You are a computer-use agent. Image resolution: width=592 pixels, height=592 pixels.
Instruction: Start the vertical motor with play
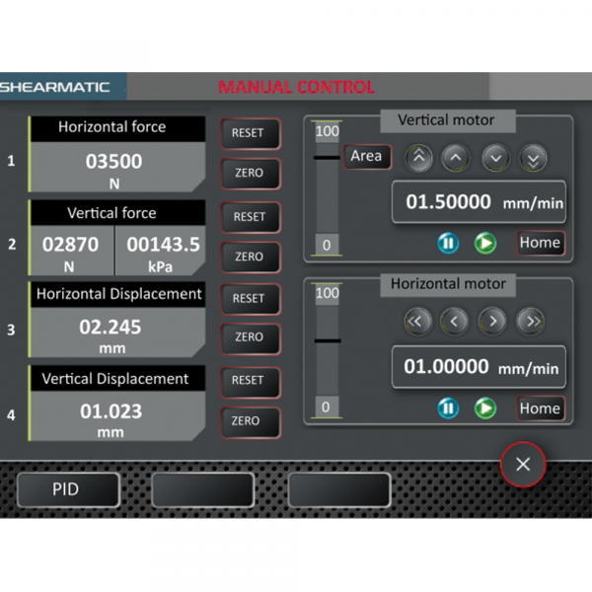(485, 243)
